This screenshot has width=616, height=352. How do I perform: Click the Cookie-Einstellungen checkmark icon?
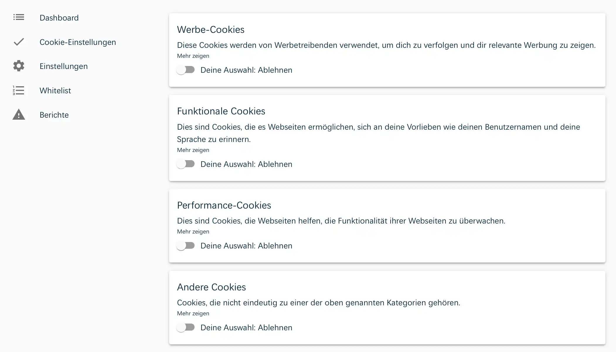click(x=19, y=42)
